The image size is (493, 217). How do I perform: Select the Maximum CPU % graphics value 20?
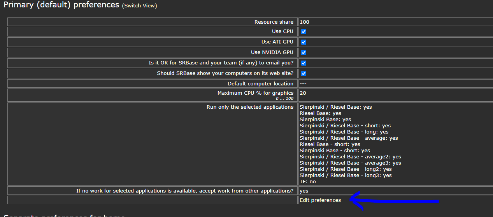[x=303, y=93]
